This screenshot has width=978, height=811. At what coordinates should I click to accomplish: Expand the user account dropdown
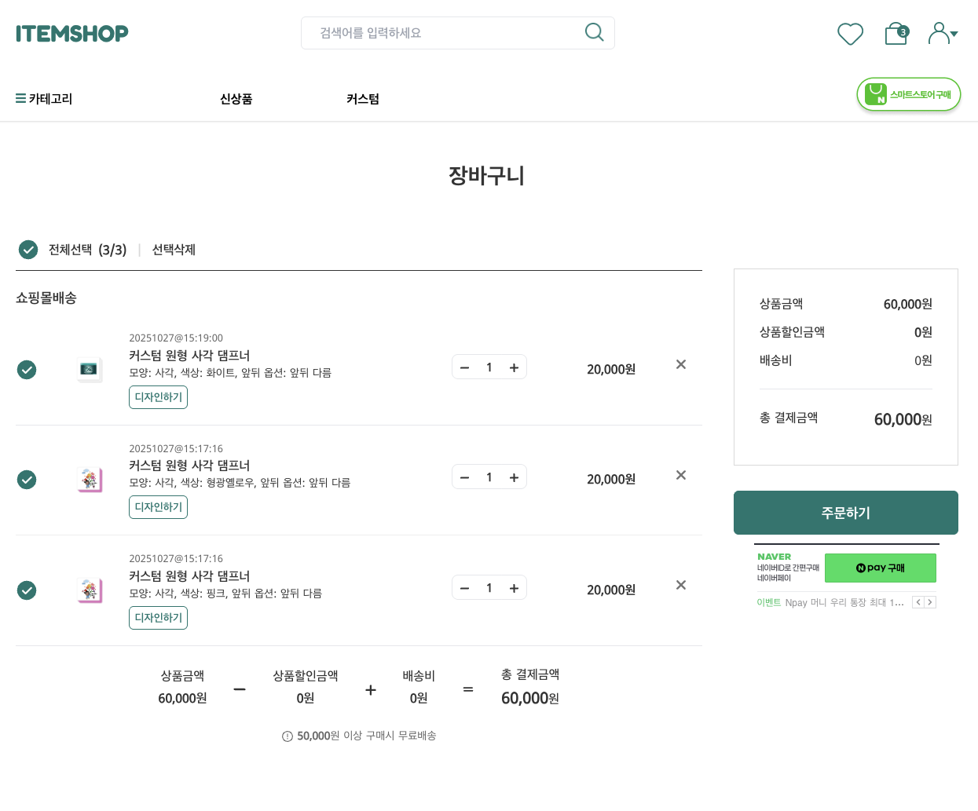[x=943, y=34]
